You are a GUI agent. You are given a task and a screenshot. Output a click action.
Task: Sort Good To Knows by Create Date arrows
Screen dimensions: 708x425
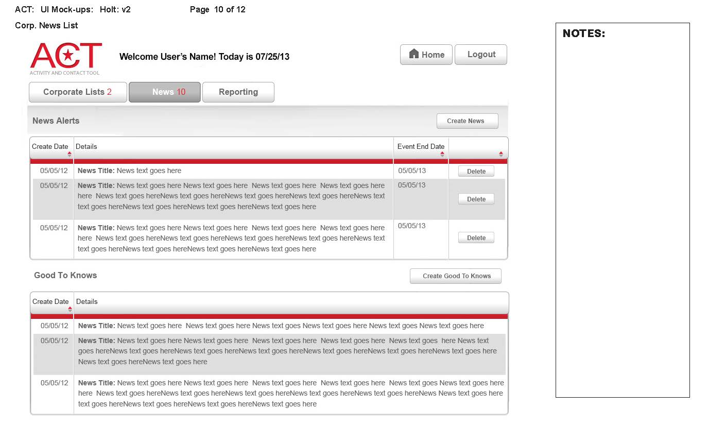point(70,309)
